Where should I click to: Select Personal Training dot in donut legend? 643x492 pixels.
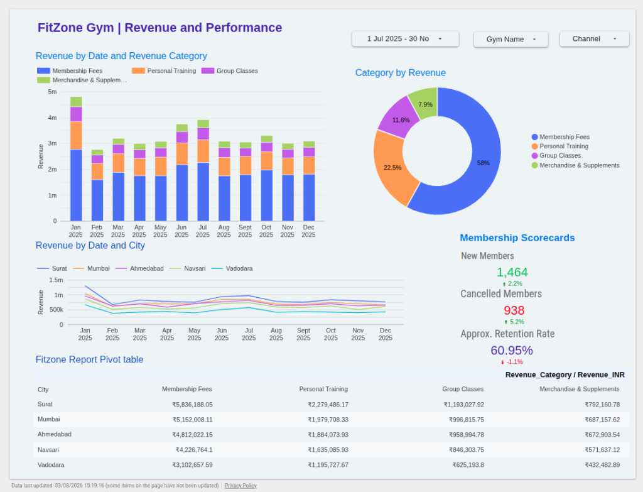point(534,146)
